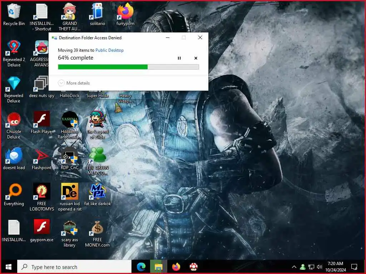This screenshot has height=274, width=366.
Task: Select the scary ass library icon
Action: pyautogui.click(x=70, y=234)
